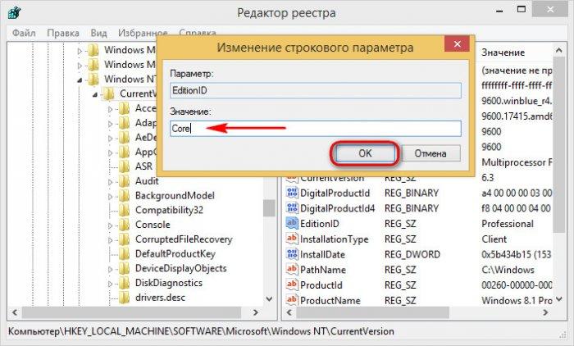Select the DigitalProductId4 binary value icon
574x346 pixels.
click(292, 208)
